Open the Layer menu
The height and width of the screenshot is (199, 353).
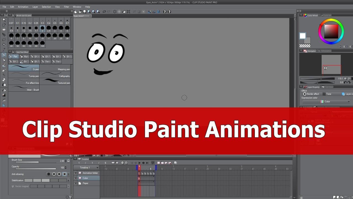coord(35,7)
